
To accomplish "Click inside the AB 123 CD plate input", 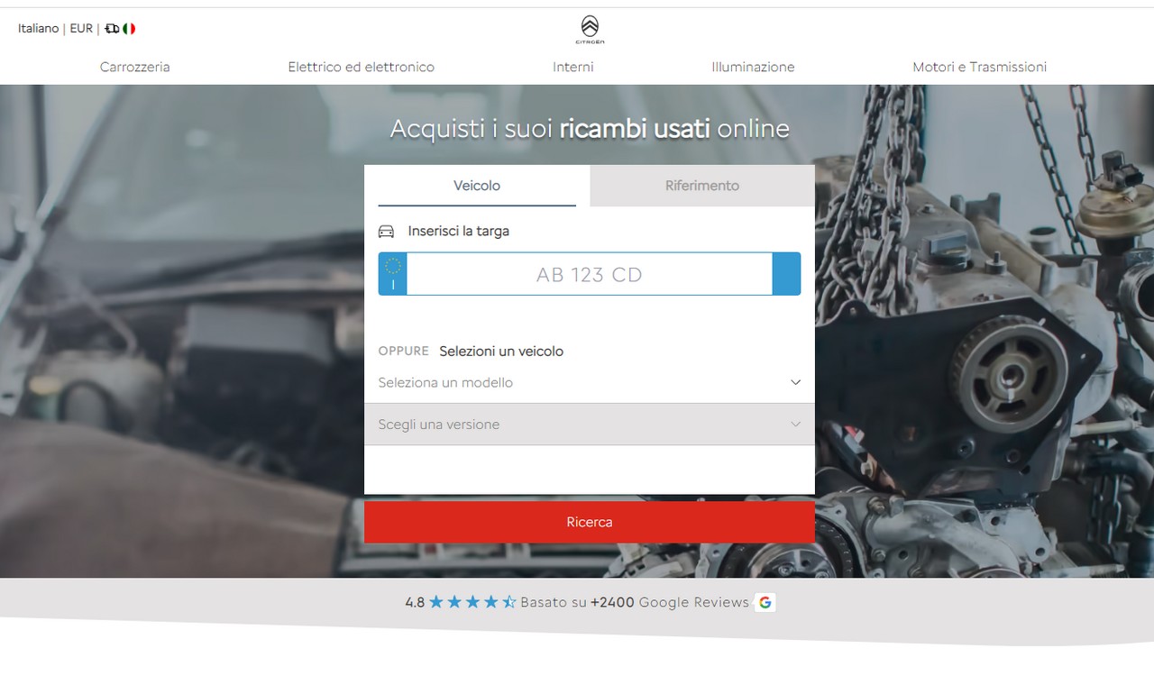I will (590, 274).
